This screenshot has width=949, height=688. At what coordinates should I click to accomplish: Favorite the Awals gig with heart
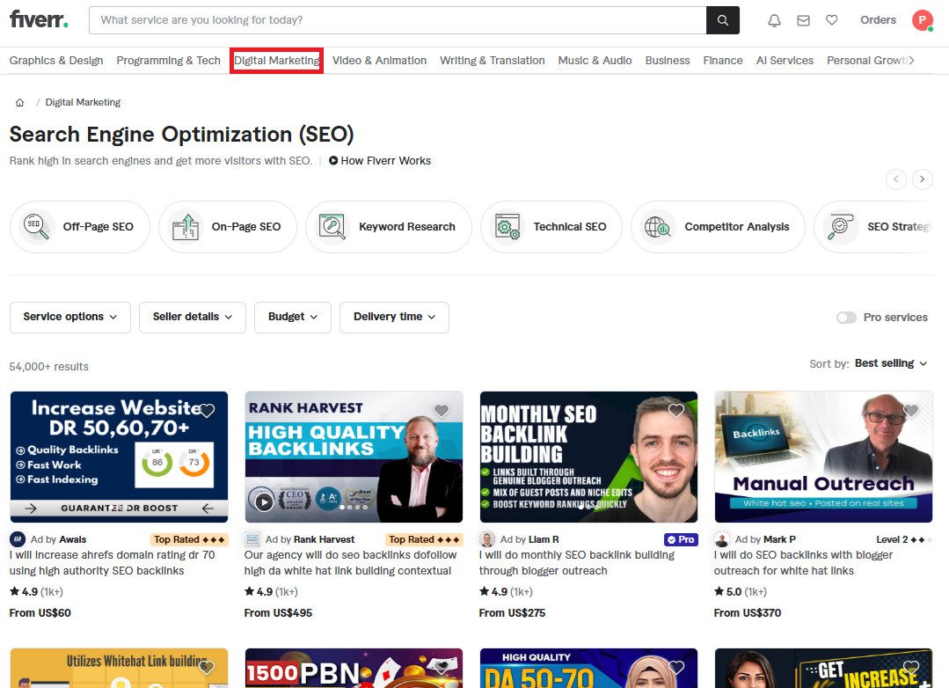tap(207, 411)
